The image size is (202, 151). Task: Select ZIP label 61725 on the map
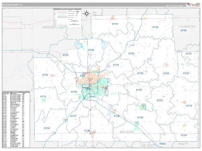65,55
